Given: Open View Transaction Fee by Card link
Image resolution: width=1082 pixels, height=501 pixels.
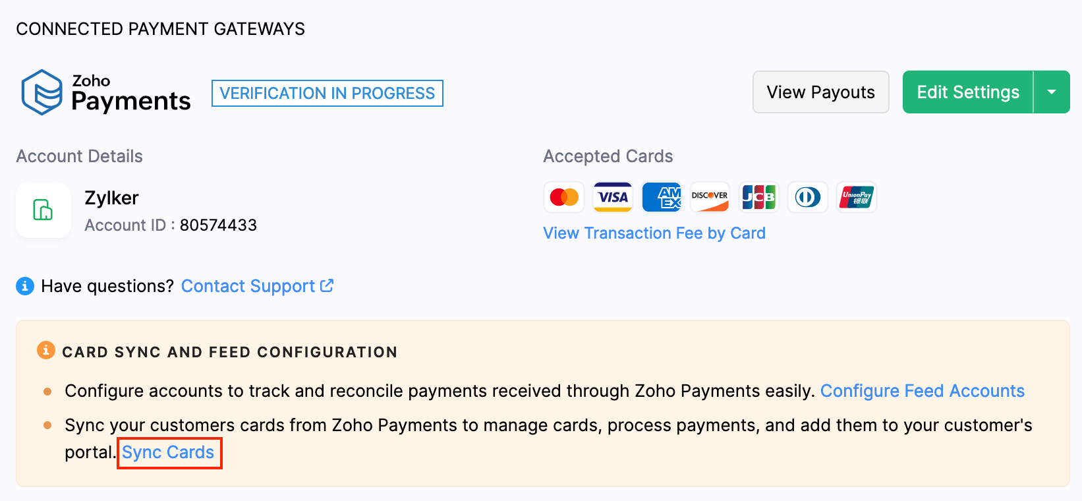Looking at the screenshot, I should click(x=654, y=233).
